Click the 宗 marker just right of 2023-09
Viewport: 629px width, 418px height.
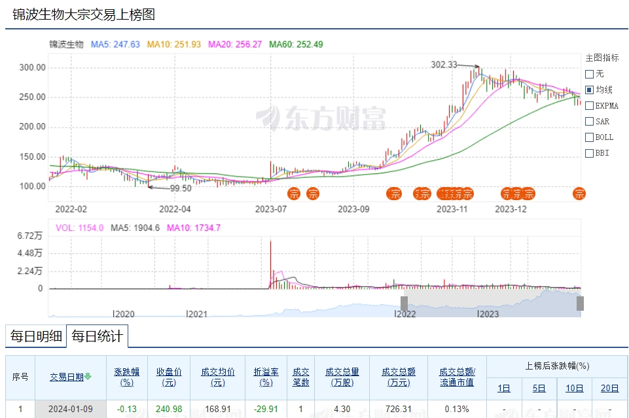[395, 193]
